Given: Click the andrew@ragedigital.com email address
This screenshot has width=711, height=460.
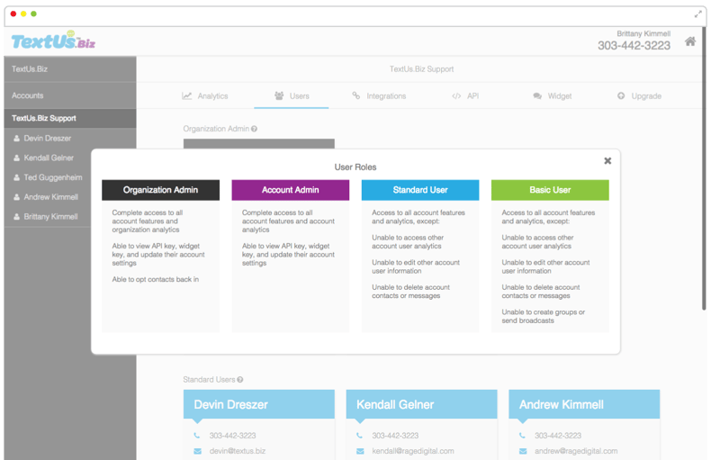Looking at the screenshot, I should coord(576,451).
